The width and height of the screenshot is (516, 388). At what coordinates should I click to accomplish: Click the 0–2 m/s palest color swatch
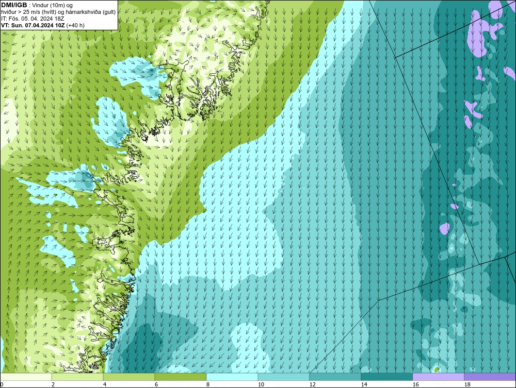coord(26,377)
